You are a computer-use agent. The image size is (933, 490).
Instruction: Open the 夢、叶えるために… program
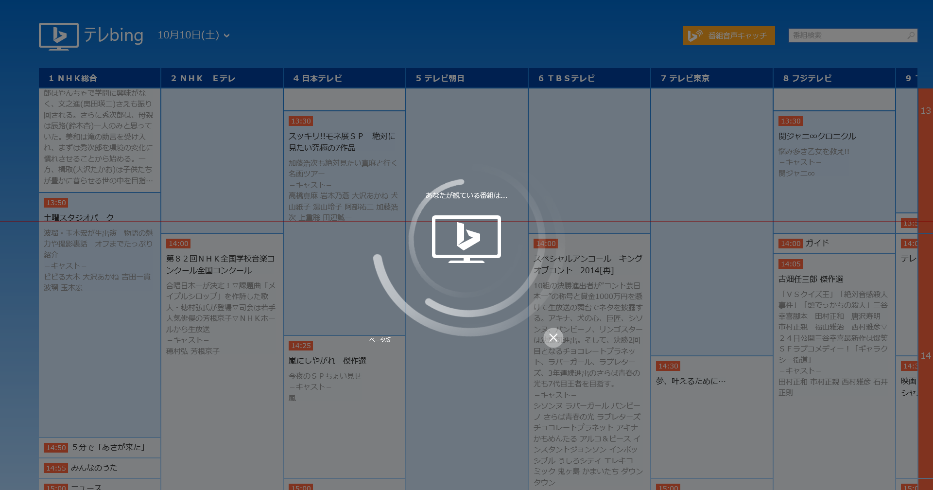coord(712,417)
